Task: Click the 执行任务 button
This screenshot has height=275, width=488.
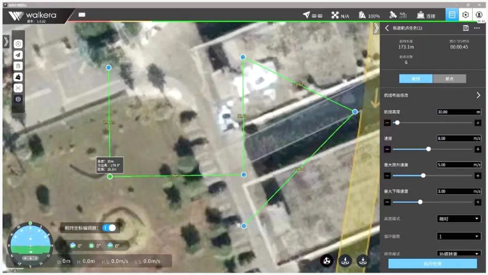Action: [432, 264]
